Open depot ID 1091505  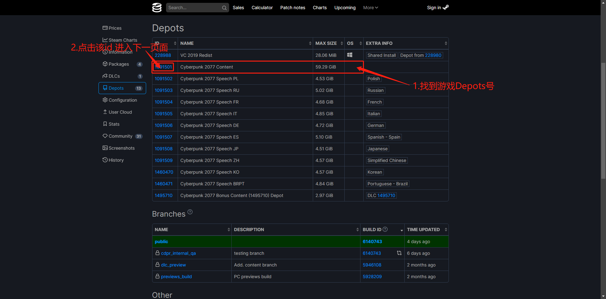click(163, 114)
